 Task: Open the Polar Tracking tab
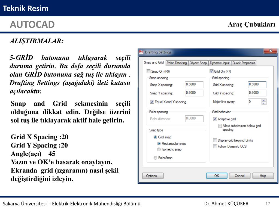click(x=177, y=63)
